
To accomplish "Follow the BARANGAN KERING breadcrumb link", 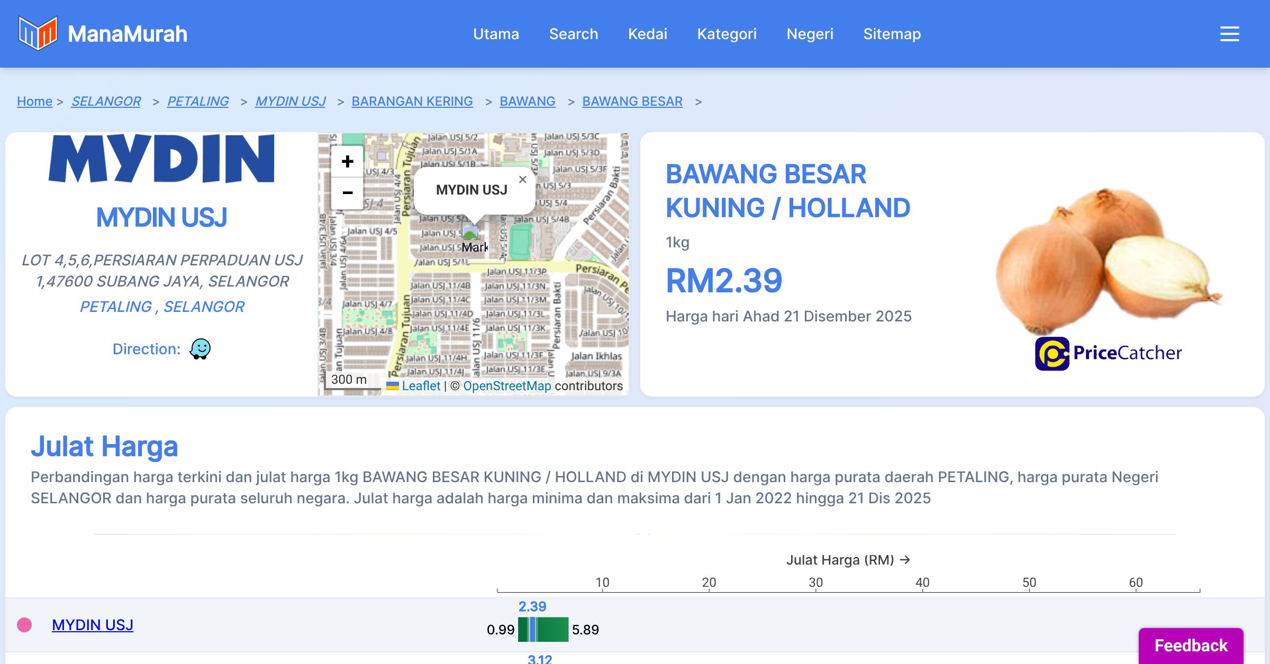I will 412,101.
